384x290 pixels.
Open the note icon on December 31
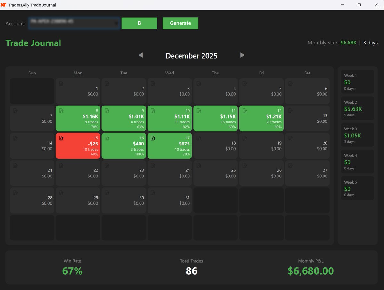click(153, 193)
